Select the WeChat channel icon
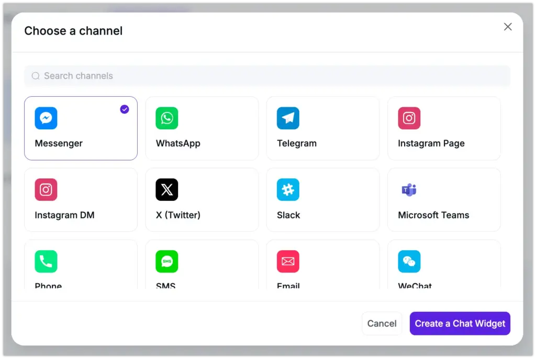Image resolution: width=536 pixels, height=359 pixels. 409,261
